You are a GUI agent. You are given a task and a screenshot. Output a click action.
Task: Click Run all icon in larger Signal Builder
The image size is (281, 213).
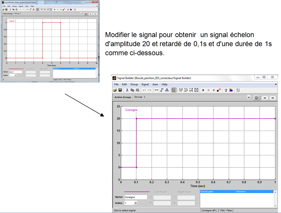tap(219, 90)
